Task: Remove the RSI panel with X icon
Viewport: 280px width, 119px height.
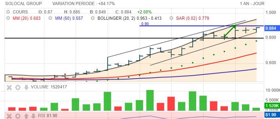Action: 9,116
